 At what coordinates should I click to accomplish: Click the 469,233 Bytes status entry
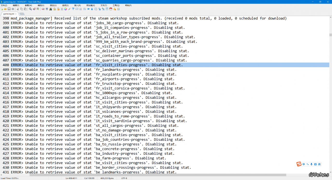[107, 178]
